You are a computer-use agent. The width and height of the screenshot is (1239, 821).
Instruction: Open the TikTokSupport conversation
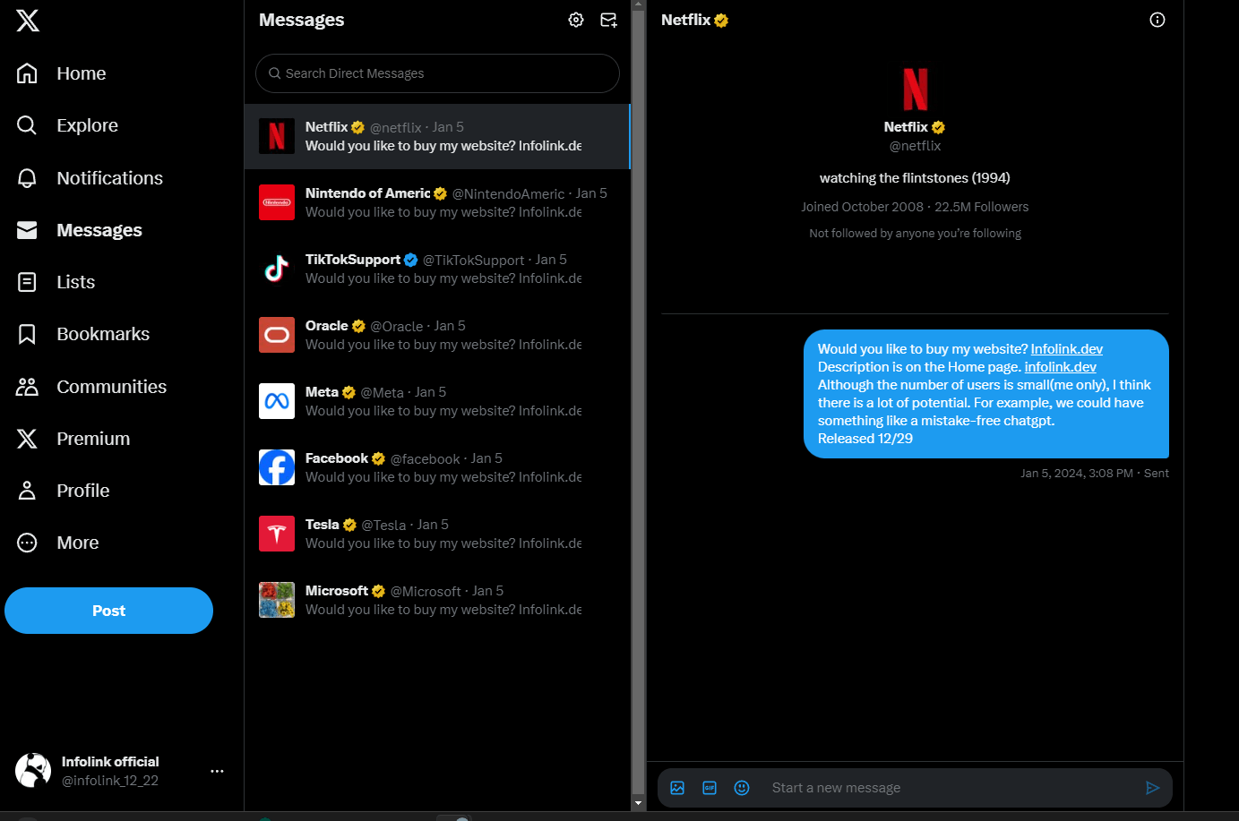click(437, 269)
